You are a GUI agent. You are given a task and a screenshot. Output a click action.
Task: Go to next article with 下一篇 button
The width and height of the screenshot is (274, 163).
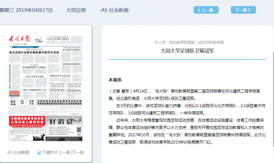(x=243, y=10)
